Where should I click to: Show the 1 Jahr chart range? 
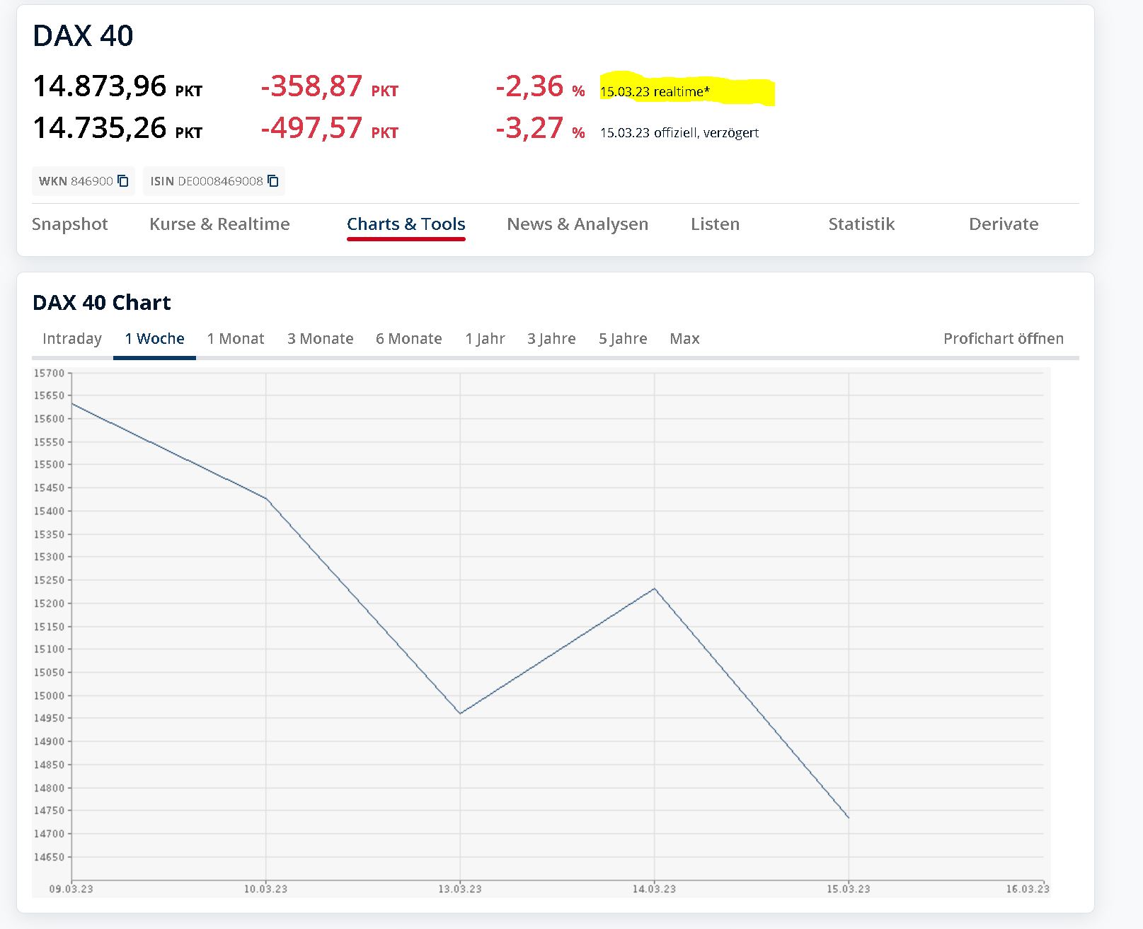485,339
